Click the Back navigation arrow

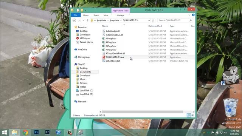(74, 20)
